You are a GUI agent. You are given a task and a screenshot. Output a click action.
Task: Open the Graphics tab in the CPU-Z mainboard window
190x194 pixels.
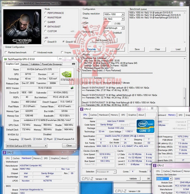pyautogui.click(x=55, y=158)
